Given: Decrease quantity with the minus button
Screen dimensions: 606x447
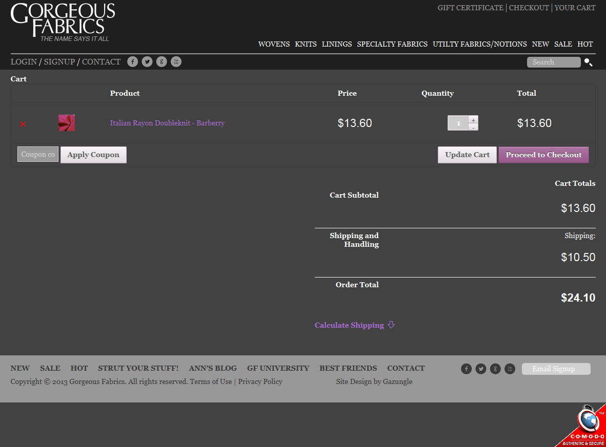Looking at the screenshot, I should tap(473, 127).
